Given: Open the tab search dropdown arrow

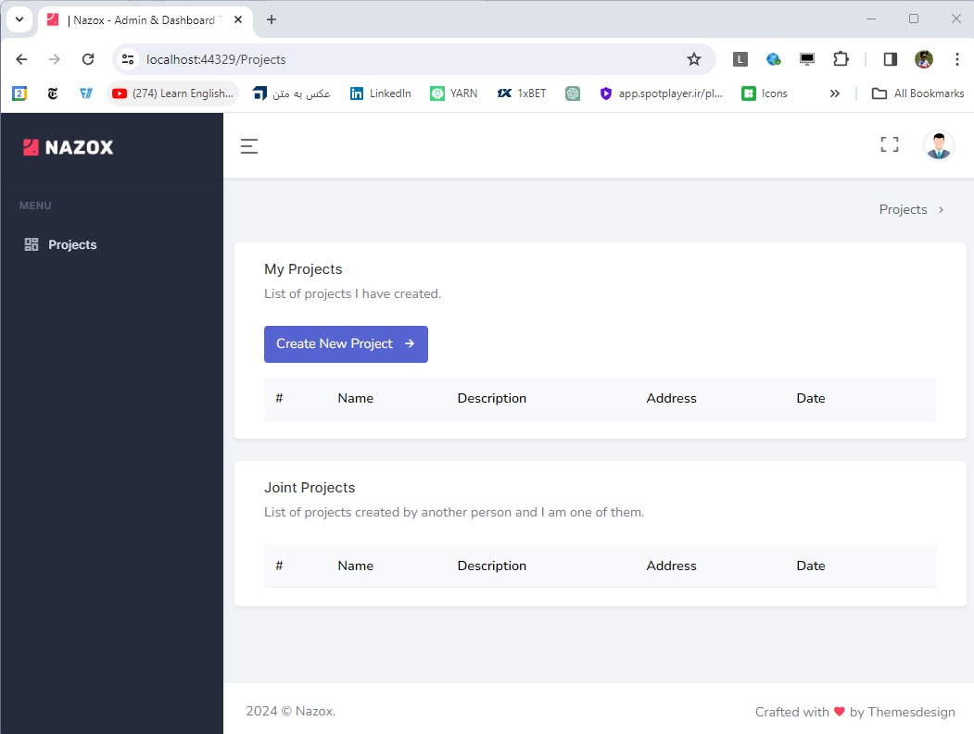Looking at the screenshot, I should coord(19,19).
